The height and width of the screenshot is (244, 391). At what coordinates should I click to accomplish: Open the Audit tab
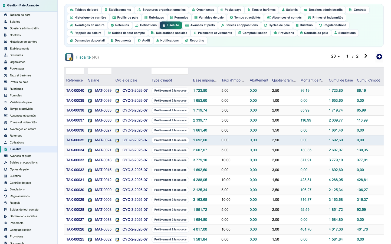tap(143, 41)
